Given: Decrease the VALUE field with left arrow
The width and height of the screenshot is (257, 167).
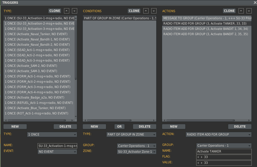Looking at the screenshot, I should 198,163.
